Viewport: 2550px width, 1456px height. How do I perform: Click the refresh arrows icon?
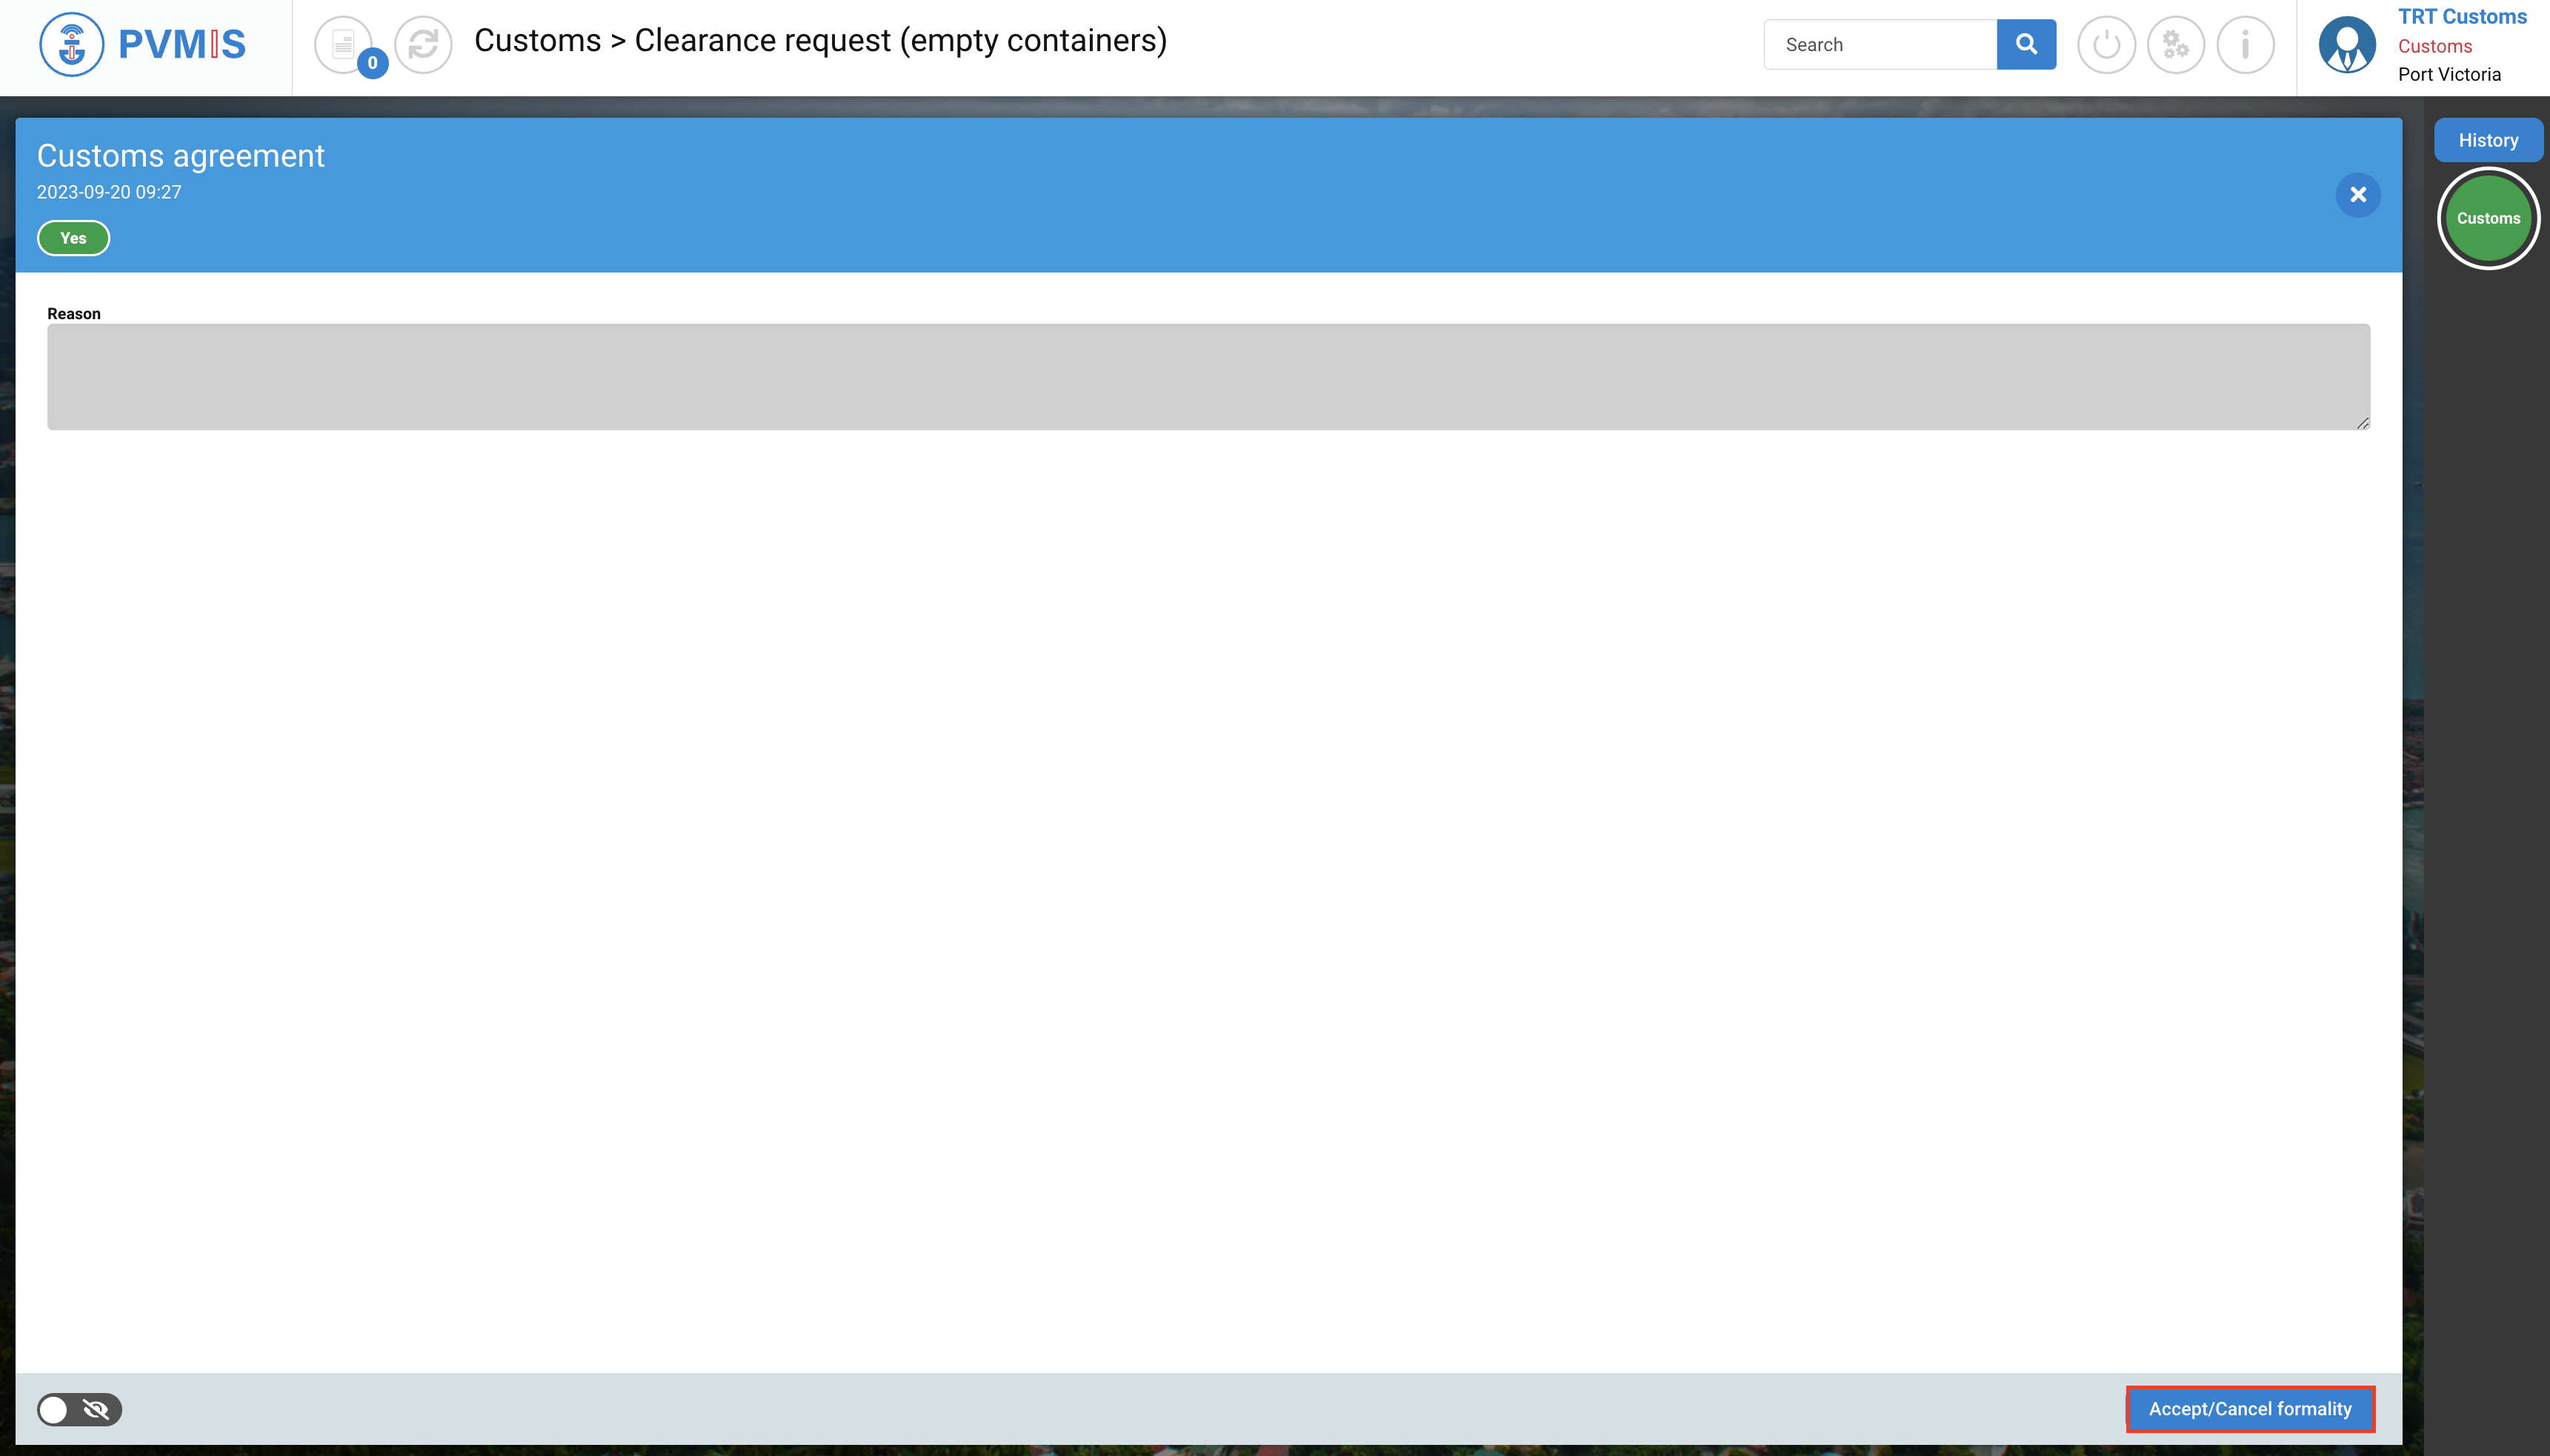coord(423,45)
